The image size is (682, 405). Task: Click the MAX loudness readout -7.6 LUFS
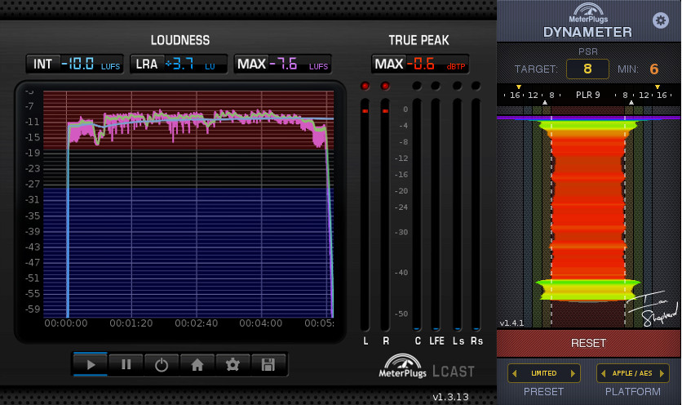click(283, 64)
